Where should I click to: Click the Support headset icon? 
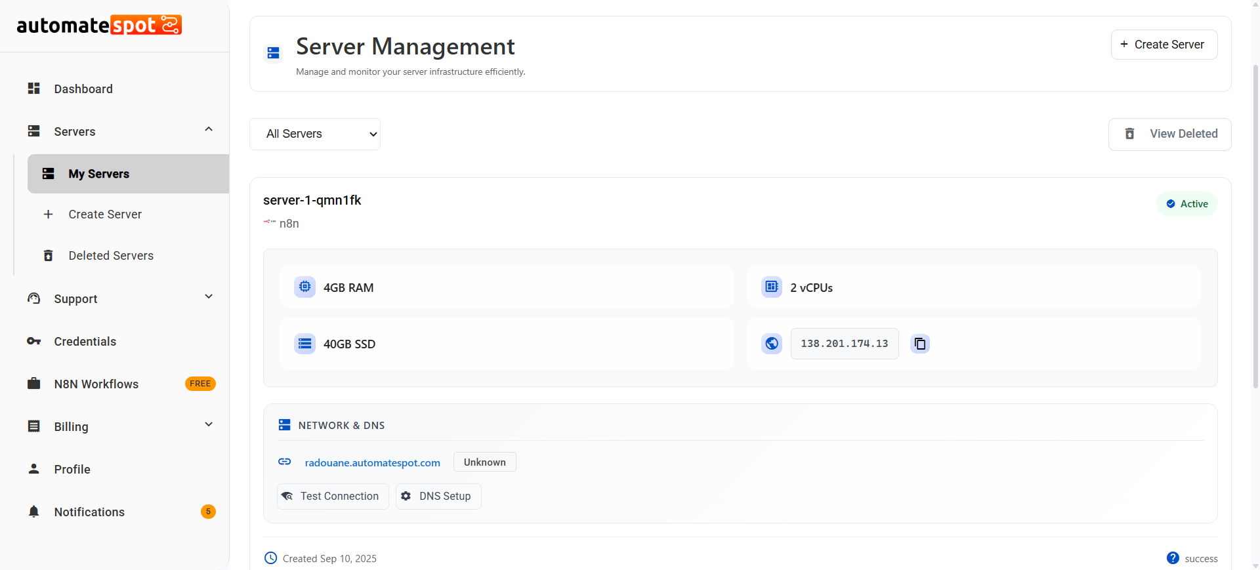click(x=34, y=298)
